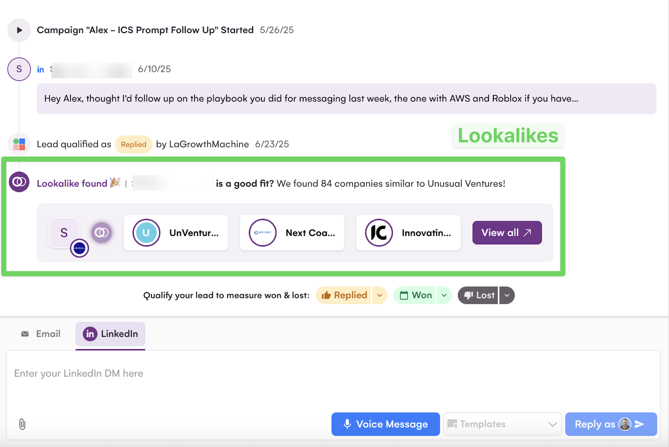This screenshot has width=669, height=447.
Task: Open the UnVentur... lookalike company card
Action: [x=176, y=233]
